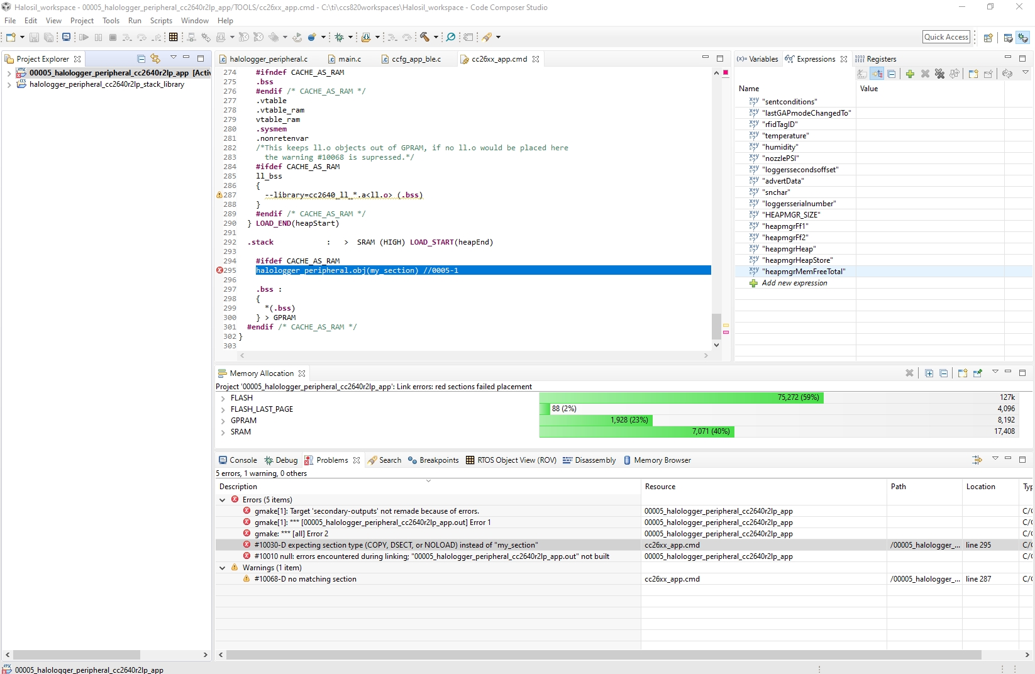Click Expand All icon in Memory Allocation
1035x674 pixels.
pyautogui.click(x=929, y=373)
